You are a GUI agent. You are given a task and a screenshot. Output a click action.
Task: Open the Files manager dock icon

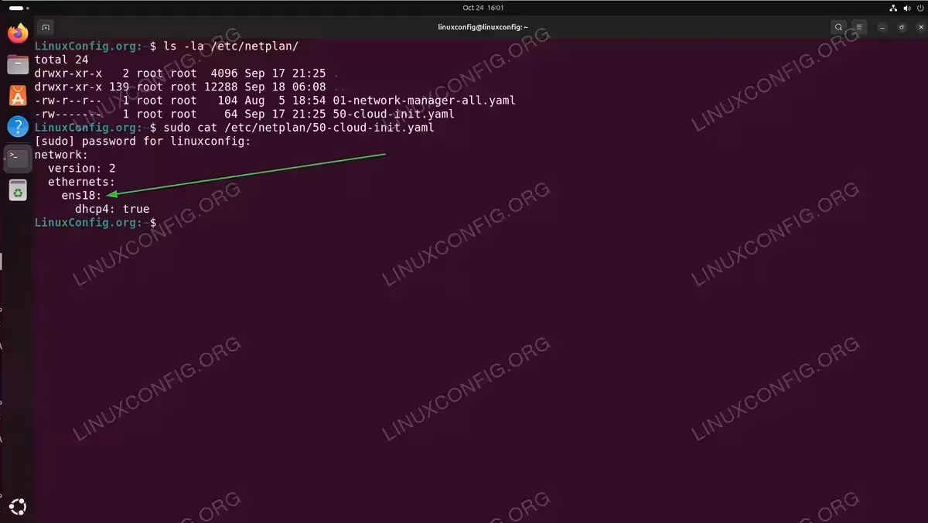click(x=17, y=64)
